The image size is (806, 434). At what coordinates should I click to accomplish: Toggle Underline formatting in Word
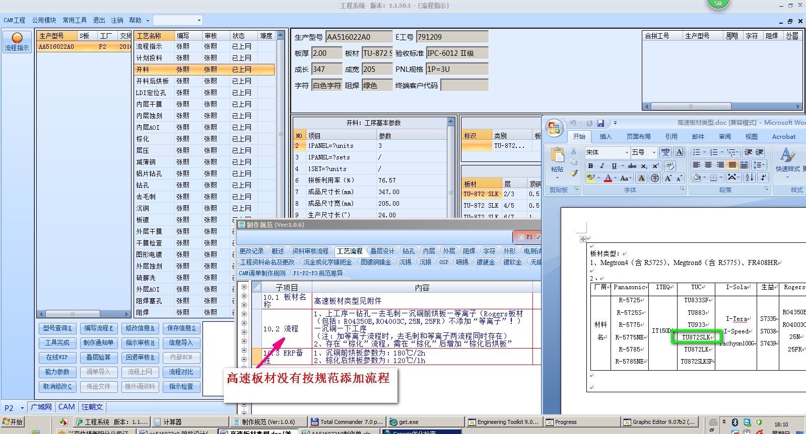614,165
